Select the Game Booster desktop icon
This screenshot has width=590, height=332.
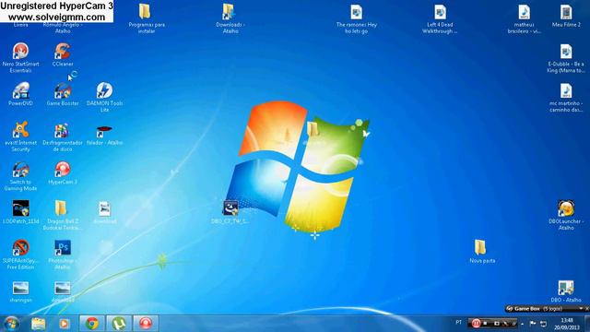[x=63, y=94]
